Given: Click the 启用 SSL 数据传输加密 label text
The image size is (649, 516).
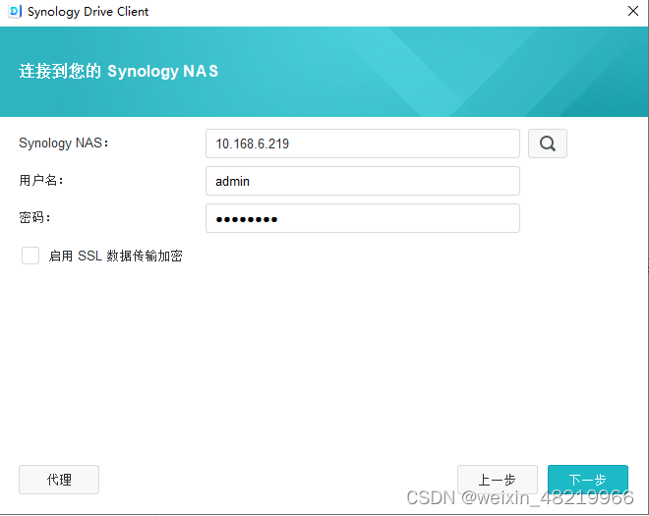Looking at the screenshot, I should 115,256.
